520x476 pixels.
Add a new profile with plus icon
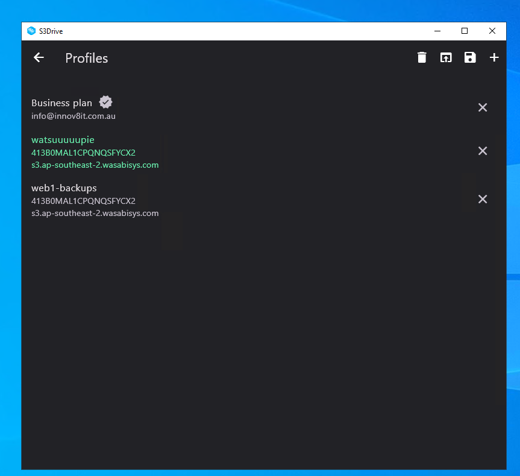[494, 57]
